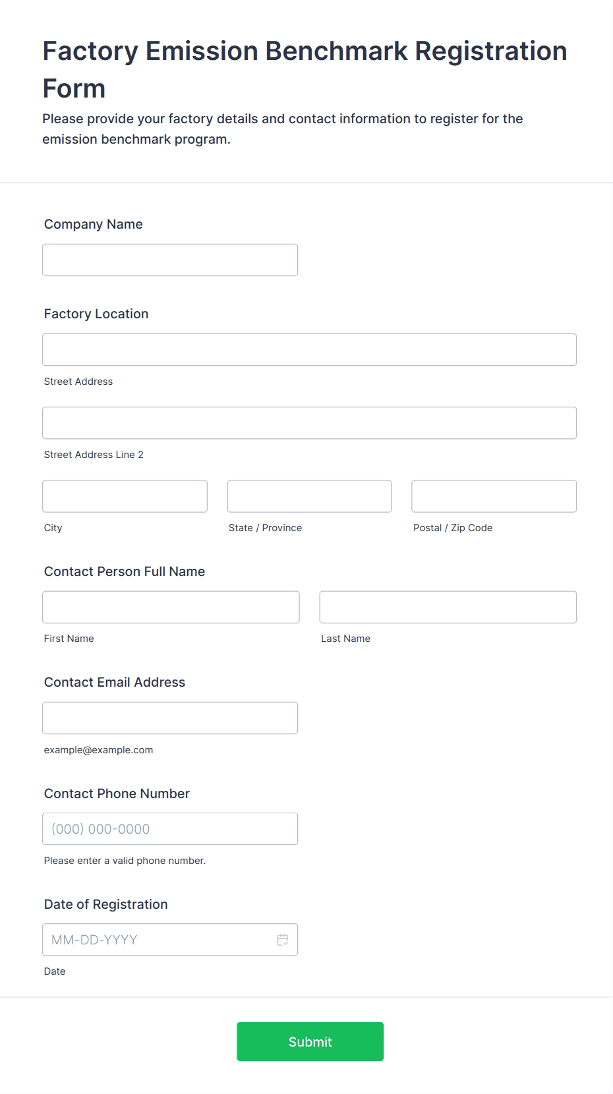
Task: Click the First Name text field
Action: pyautogui.click(x=171, y=607)
